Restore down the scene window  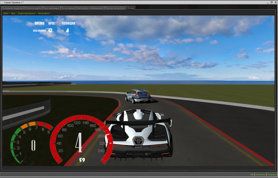click(x=271, y=2)
